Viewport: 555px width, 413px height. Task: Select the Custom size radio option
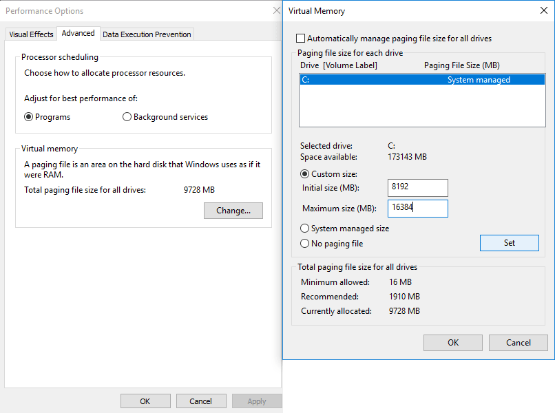[305, 174]
